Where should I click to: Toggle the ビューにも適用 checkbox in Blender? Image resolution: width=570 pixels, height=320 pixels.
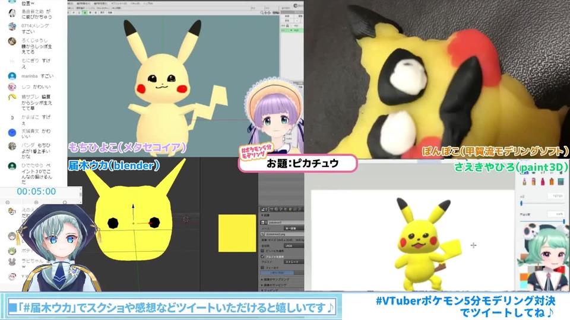(x=262, y=251)
